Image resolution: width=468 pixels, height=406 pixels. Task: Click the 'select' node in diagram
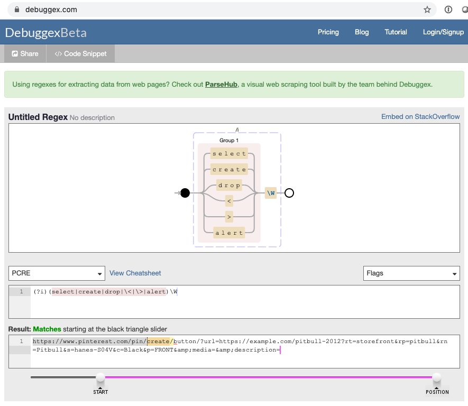coord(229,153)
